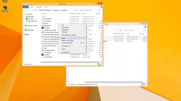Select the HardwareInfo folder icon
Viewport: 181px width, 101px height.
pyautogui.click(x=43, y=19)
